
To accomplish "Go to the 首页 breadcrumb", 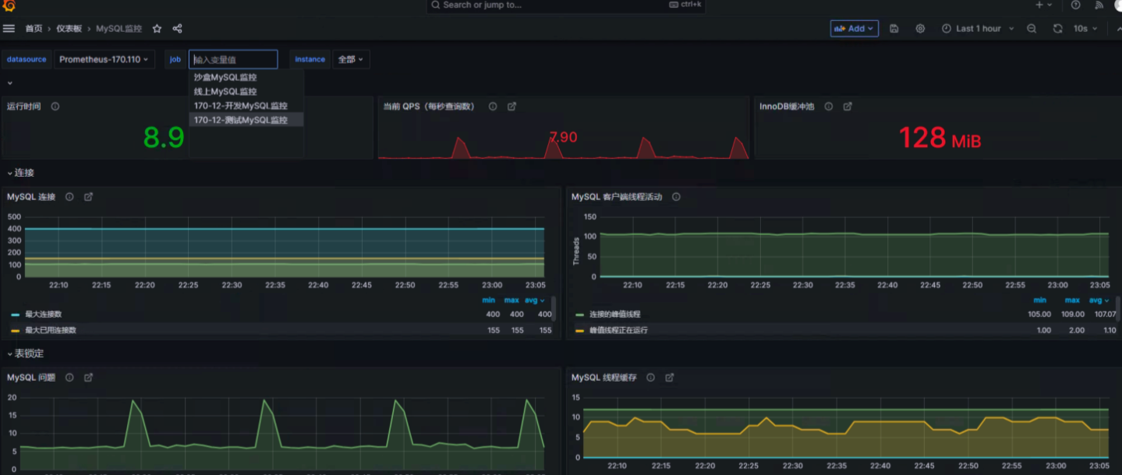I will click(34, 29).
